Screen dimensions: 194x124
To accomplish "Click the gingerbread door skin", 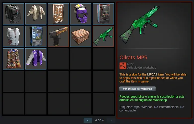I will [58, 14].
